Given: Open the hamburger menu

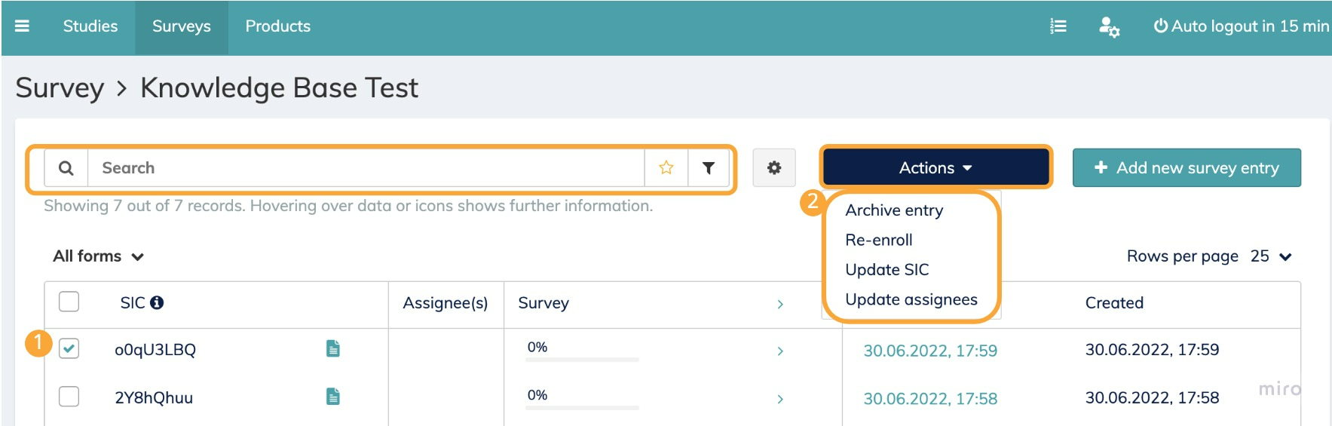Looking at the screenshot, I should 22,26.
